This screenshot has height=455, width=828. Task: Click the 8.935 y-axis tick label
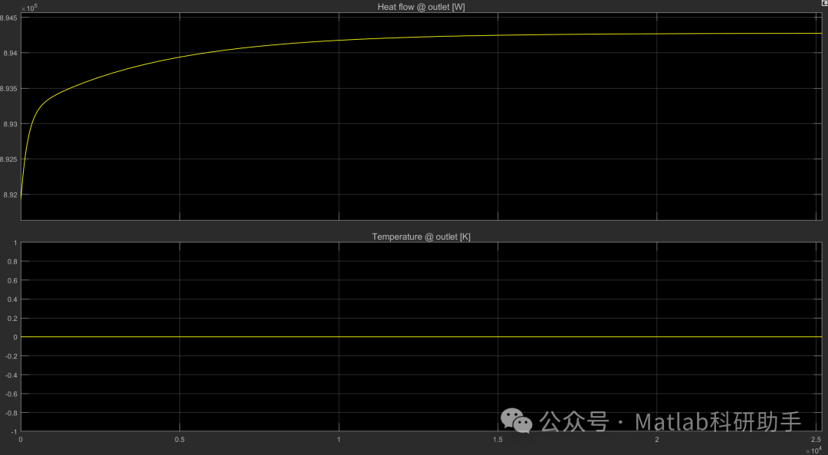click(9, 89)
